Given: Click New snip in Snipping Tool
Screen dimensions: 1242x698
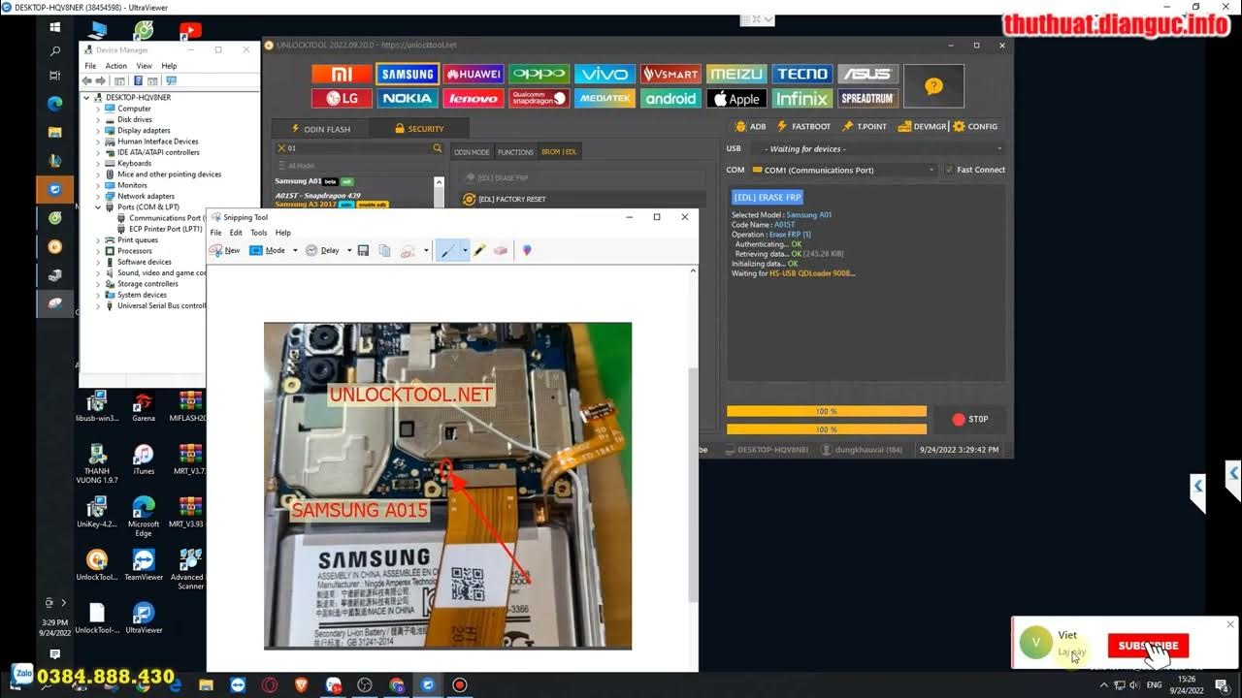Looking at the screenshot, I should pos(225,250).
